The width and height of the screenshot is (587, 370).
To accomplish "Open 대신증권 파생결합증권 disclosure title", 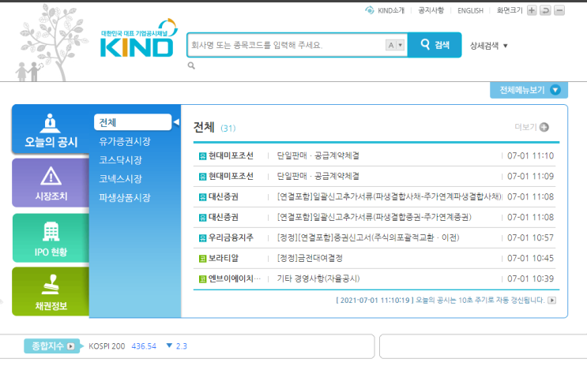I will (374, 217).
